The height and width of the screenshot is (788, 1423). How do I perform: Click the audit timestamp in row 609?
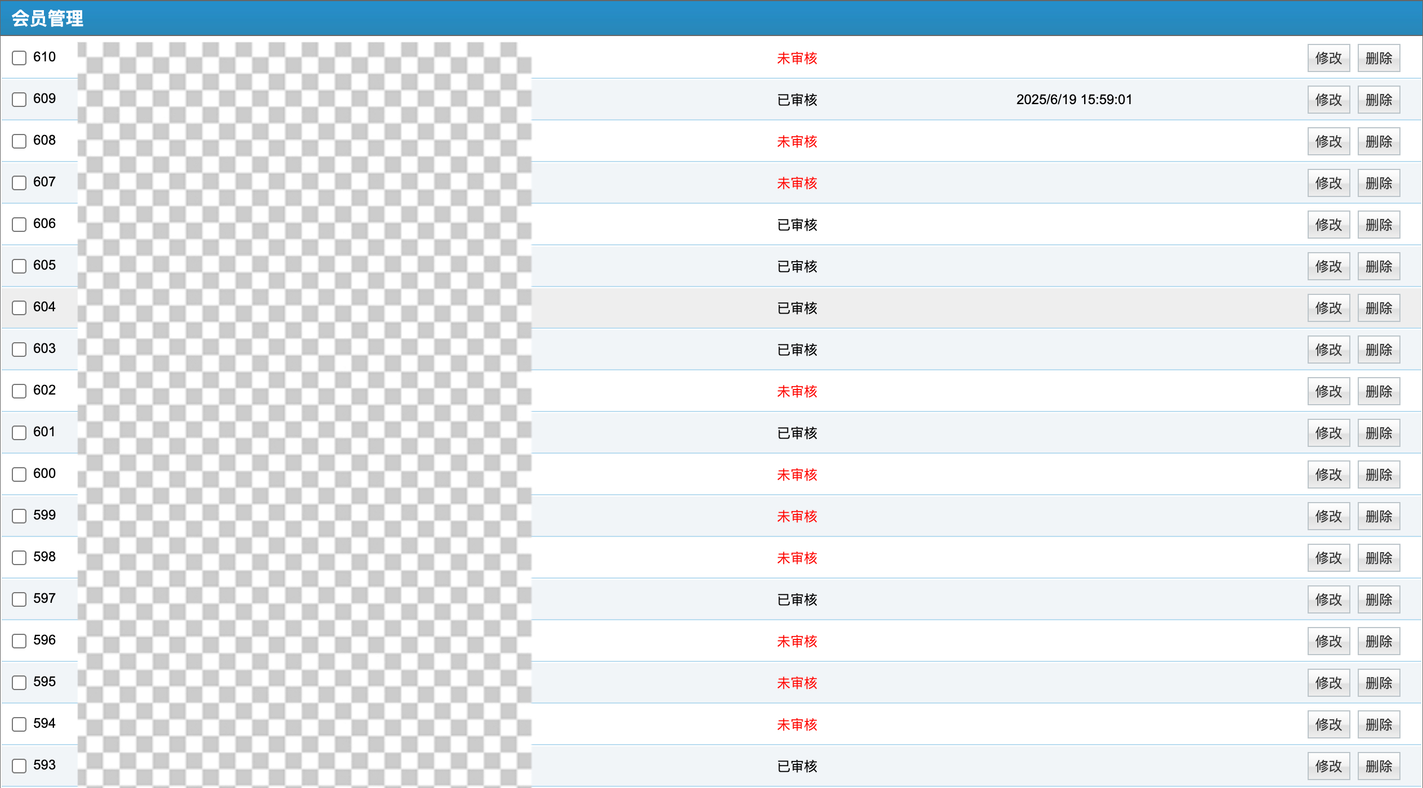click(1073, 100)
